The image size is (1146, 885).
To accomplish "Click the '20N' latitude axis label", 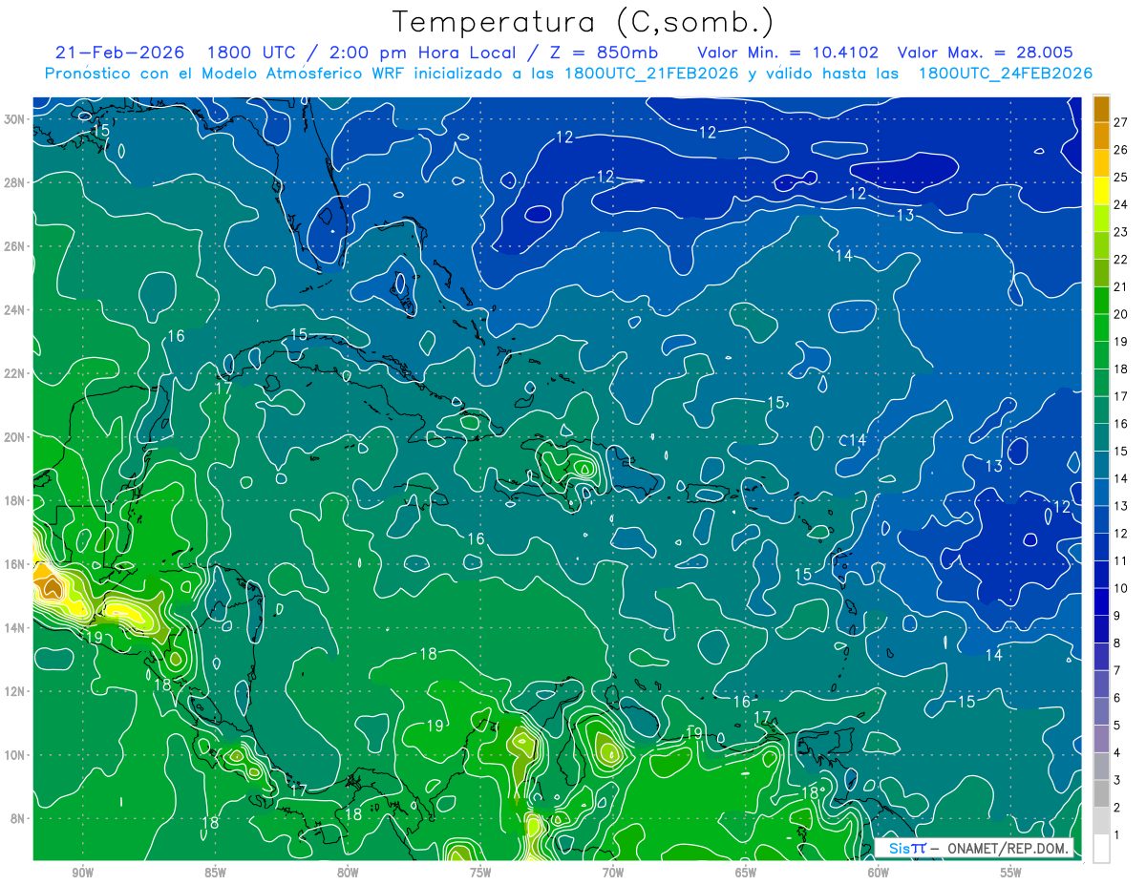I will 16,436.
